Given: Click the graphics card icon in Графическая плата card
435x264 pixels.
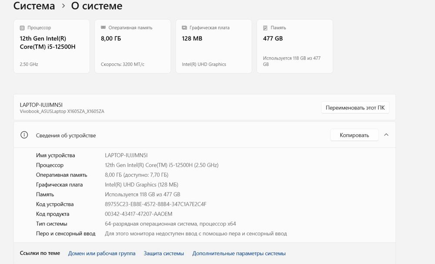Looking at the screenshot, I should tap(184, 27).
